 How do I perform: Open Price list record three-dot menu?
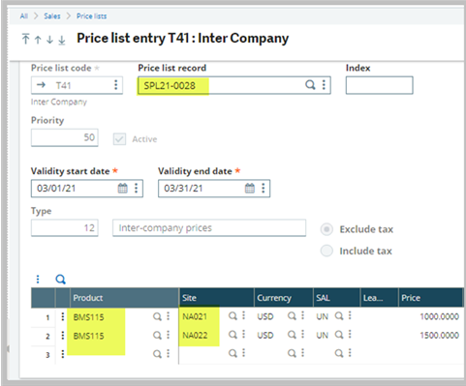pyautogui.click(x=324, y=85)
